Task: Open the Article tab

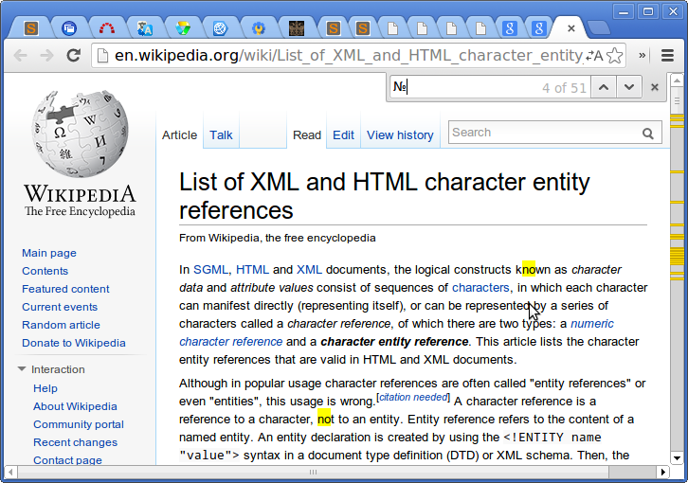Action: pyautogui.click(x=179, y=135)
